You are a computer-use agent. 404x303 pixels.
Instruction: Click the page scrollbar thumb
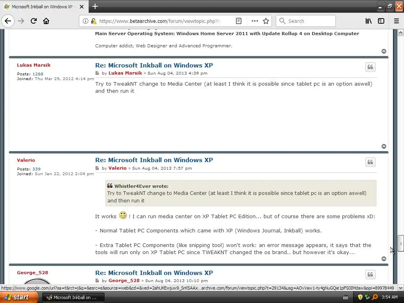point(401,243)
